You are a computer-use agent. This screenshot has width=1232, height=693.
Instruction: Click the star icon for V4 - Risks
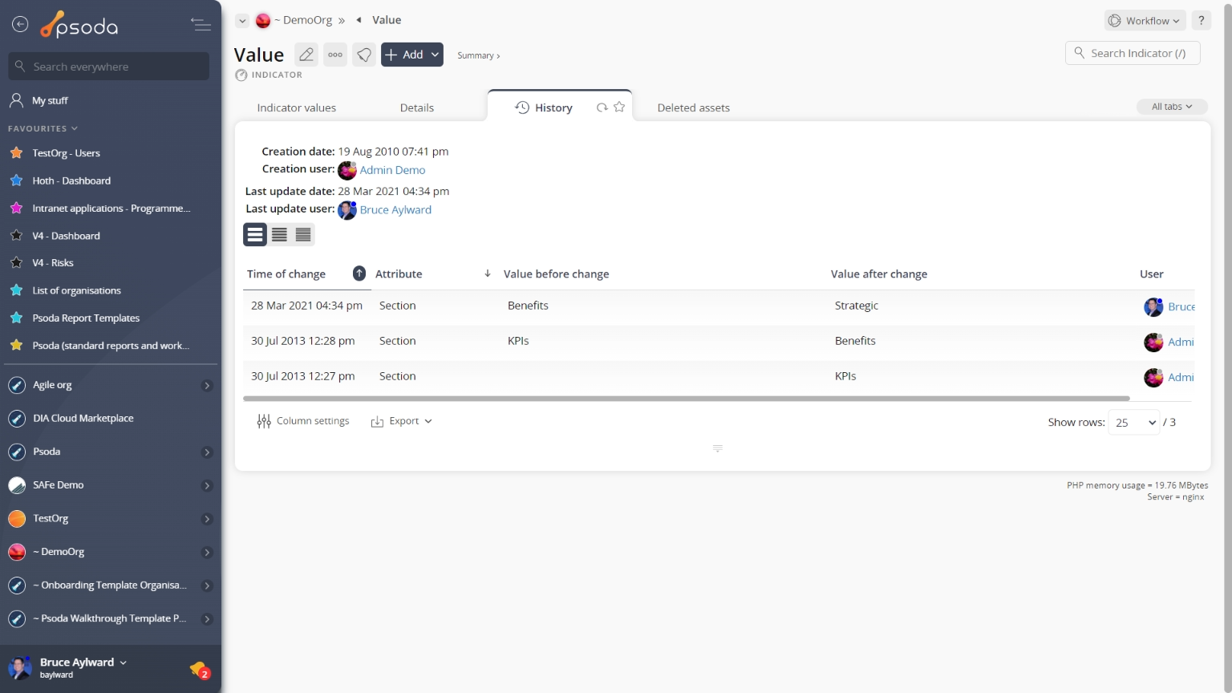coord(16,262)
